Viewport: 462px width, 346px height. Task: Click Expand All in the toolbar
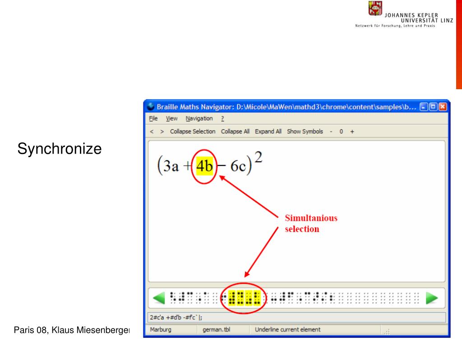(x=268, y=132)
